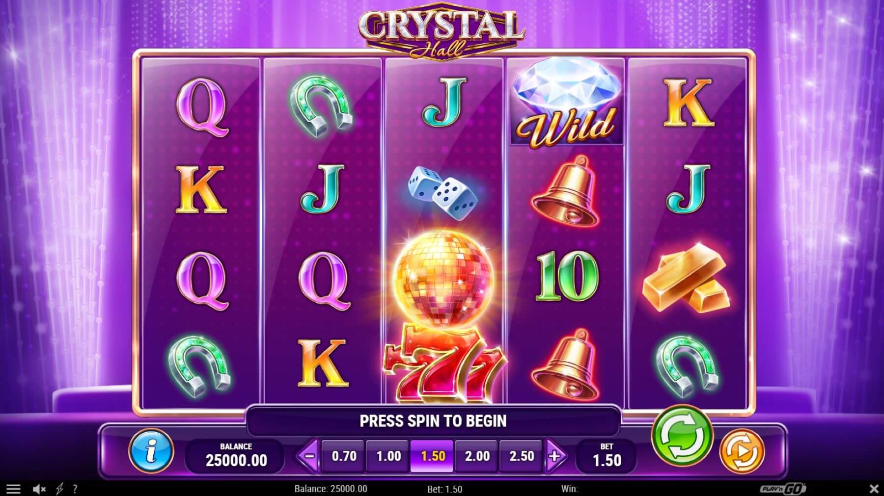The width and height of the screenshot is (884, 496).
Task: Select the 1.00 bet value
Action: pyautogui.click(x=388, y=456)
